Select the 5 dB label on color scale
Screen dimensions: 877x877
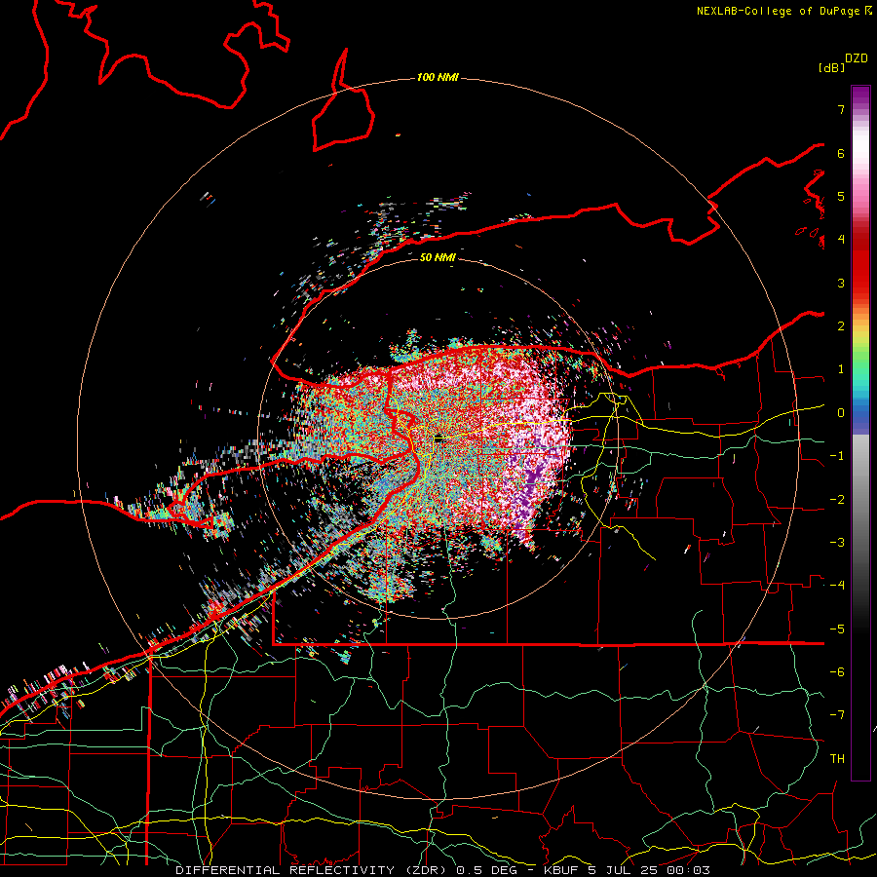click(841, 196)
